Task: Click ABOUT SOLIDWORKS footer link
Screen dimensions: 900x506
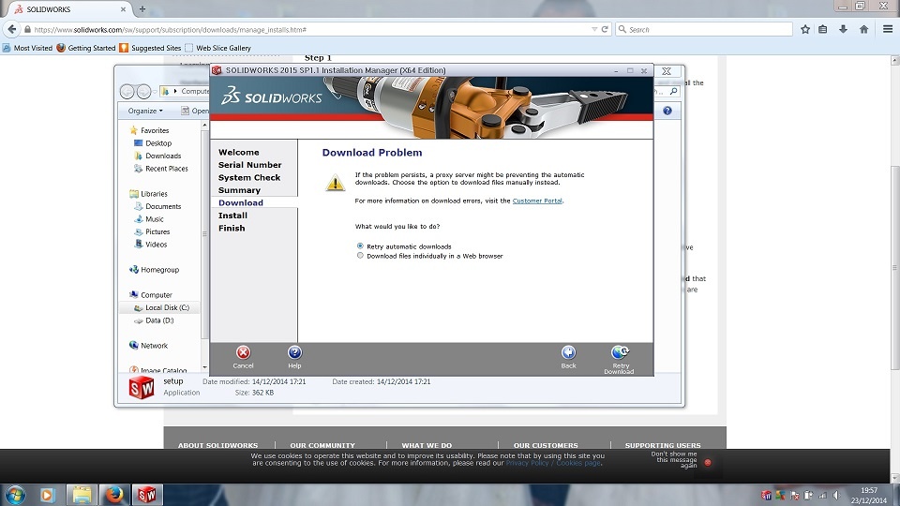Action: [217, 445]
